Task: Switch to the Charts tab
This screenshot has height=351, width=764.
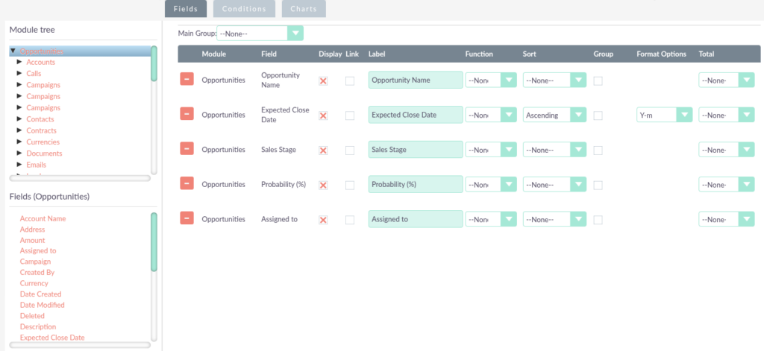Action: point(304,9)
